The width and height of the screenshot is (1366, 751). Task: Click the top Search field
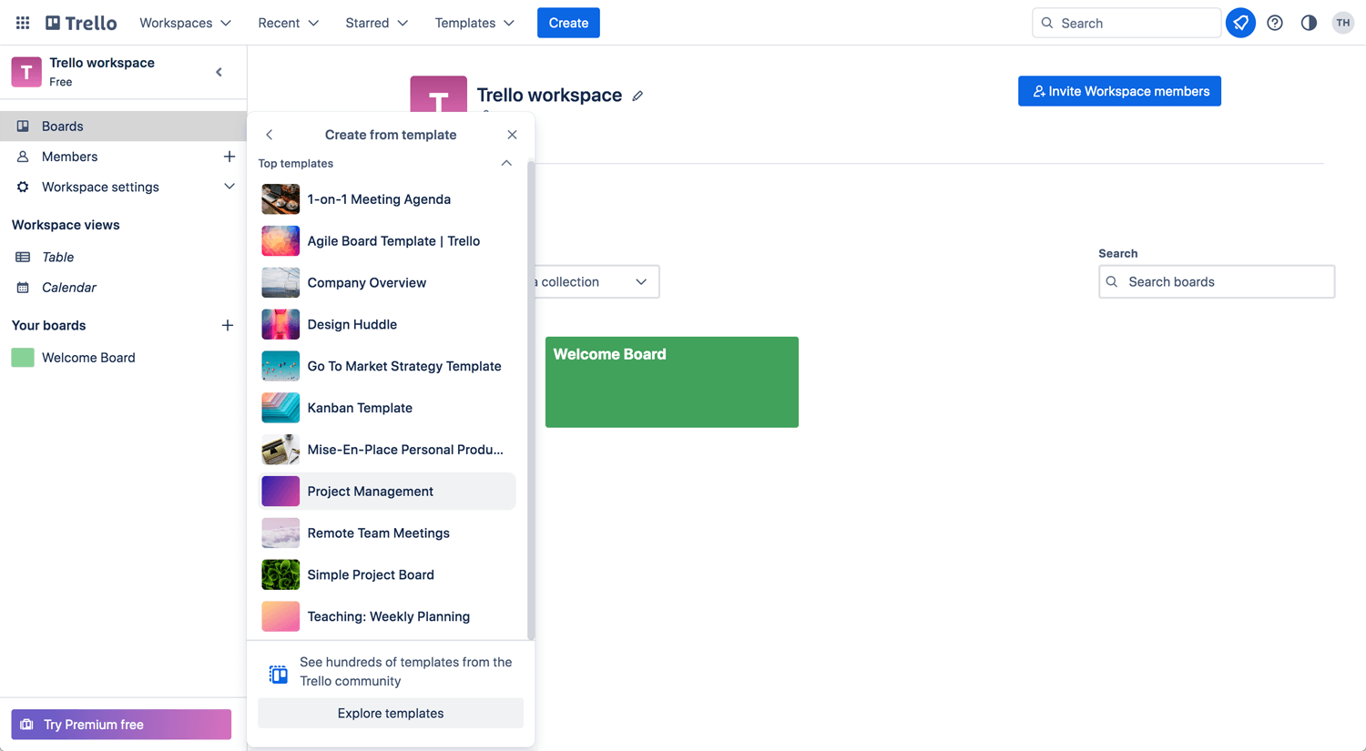point(1126,23)
